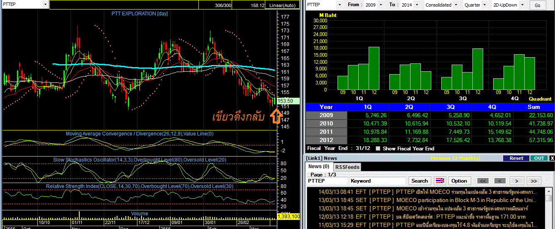Switch to the RSSFeeds tab

click(x=347, y=167)
